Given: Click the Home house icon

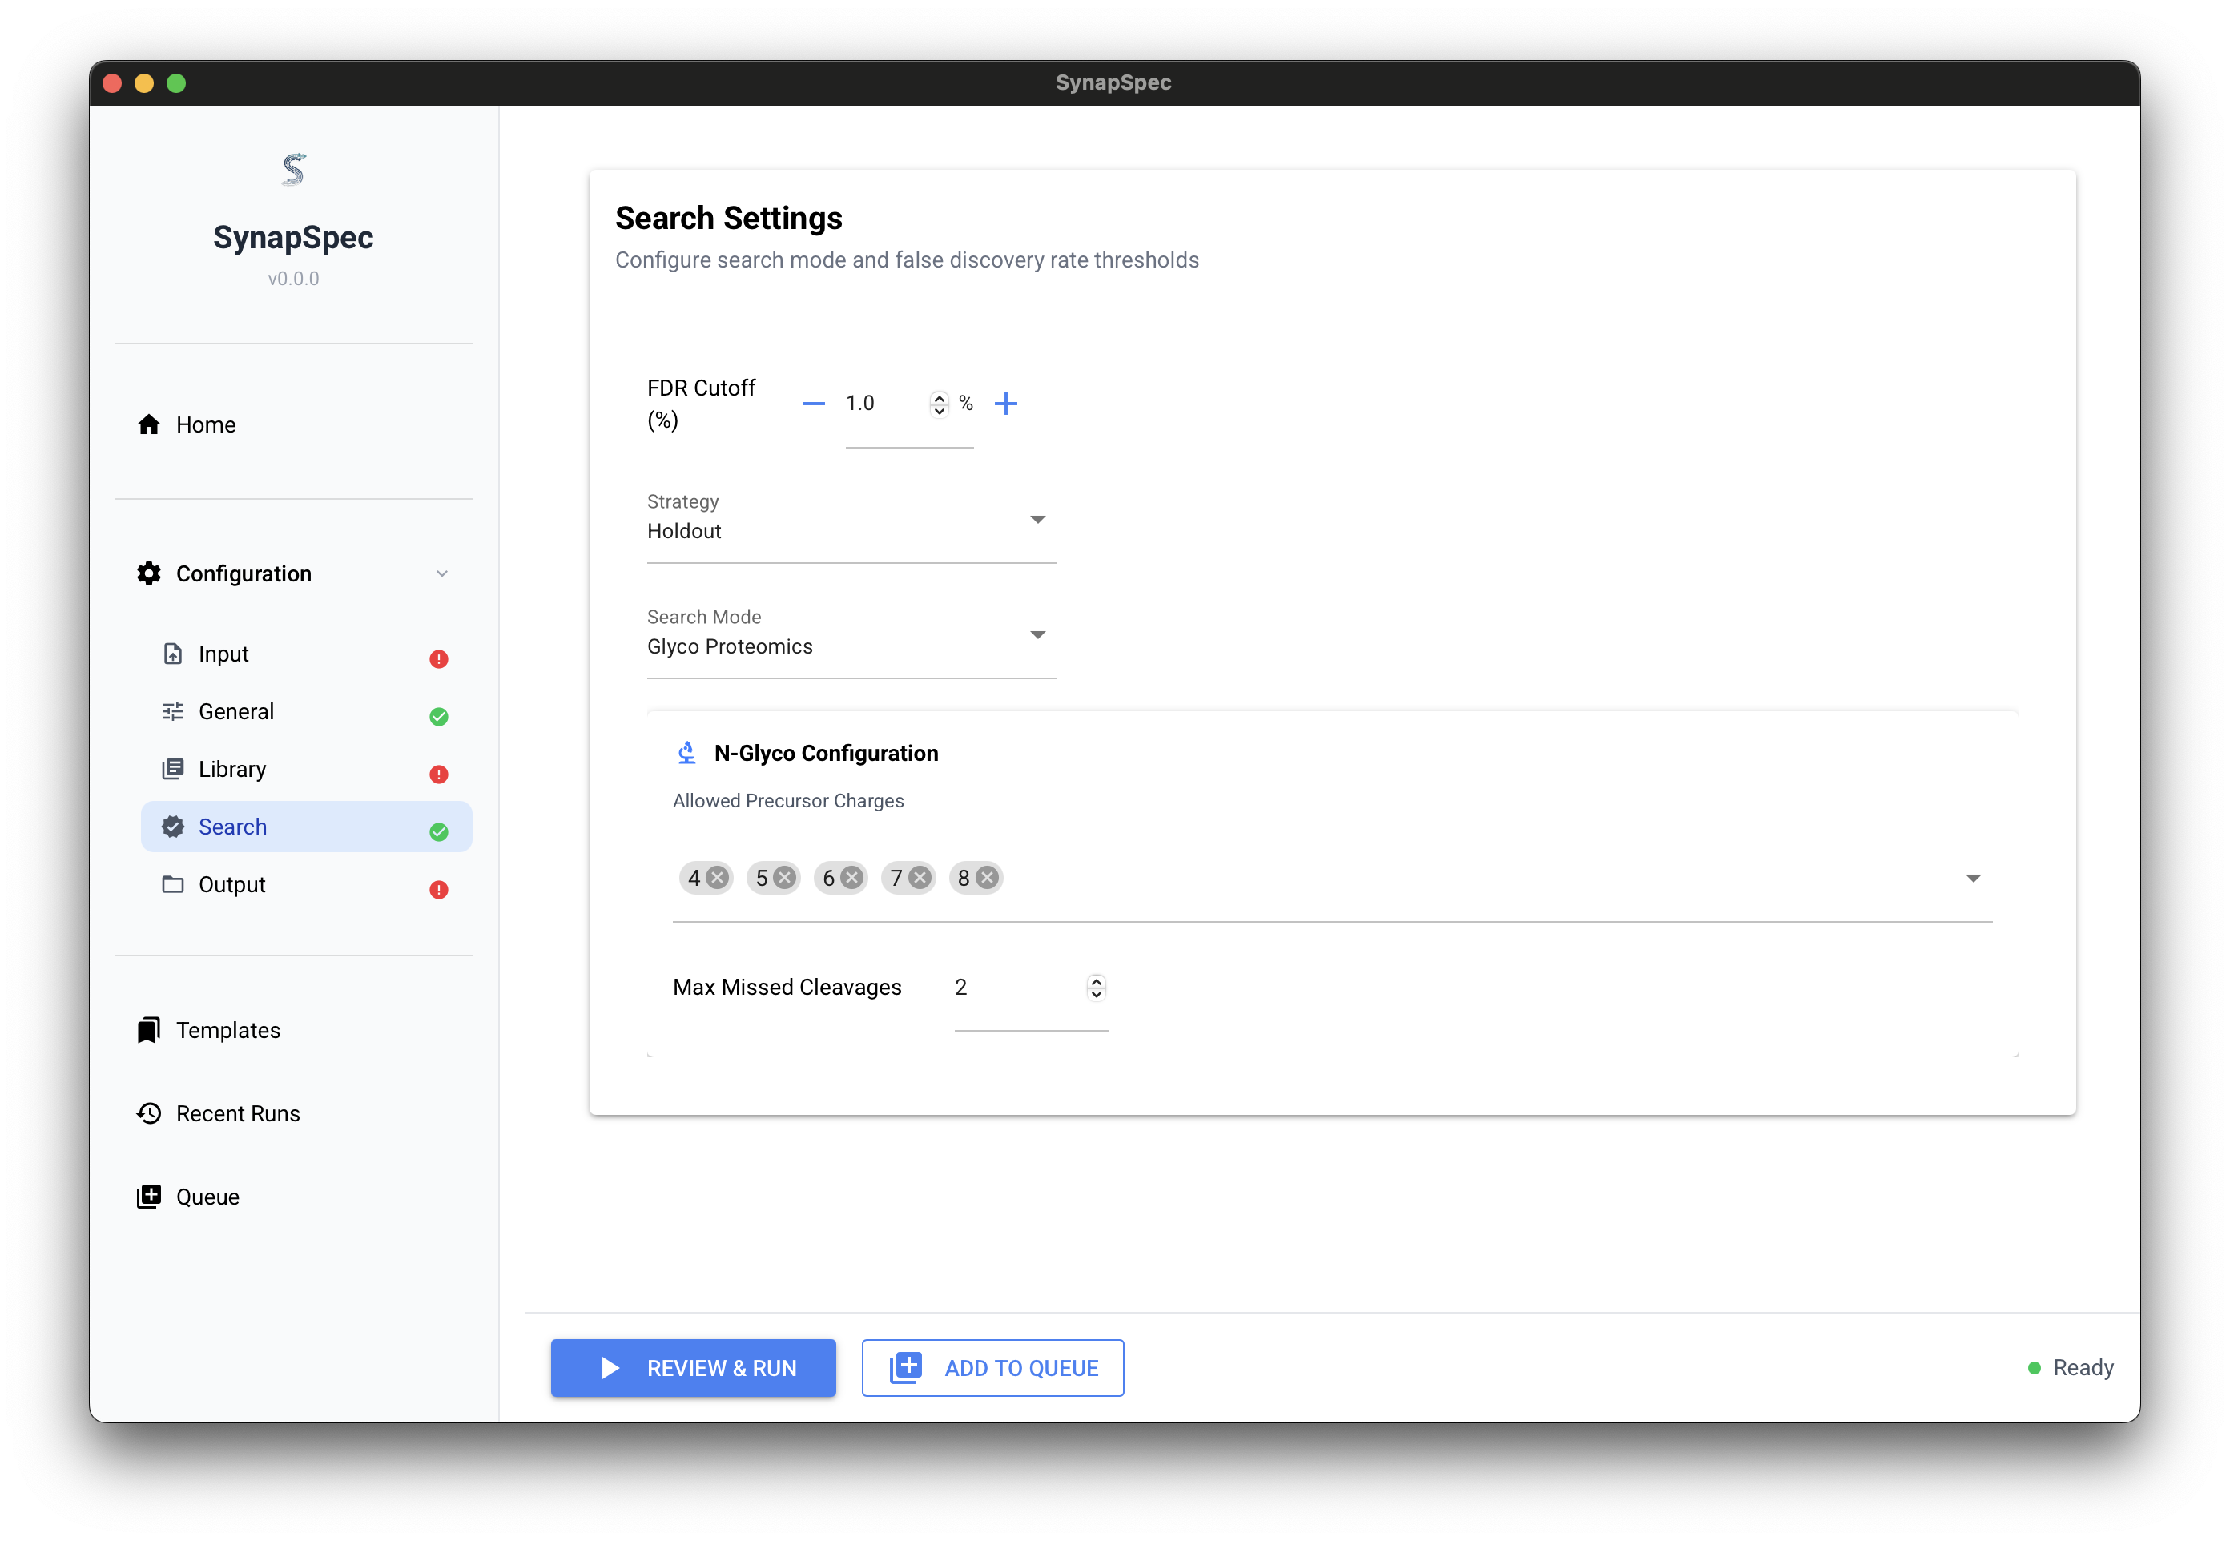Looking at the screenshot, I should pyautogui.click(x=149, y=424).
